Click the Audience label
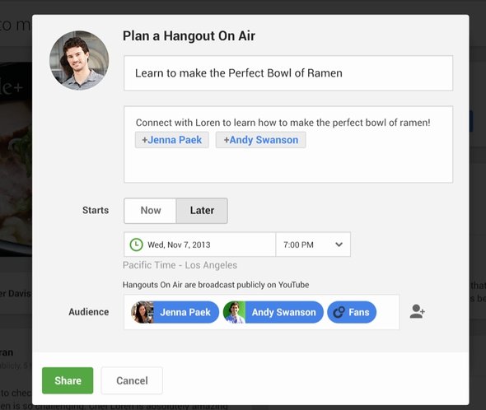 (x=89, y=312)
